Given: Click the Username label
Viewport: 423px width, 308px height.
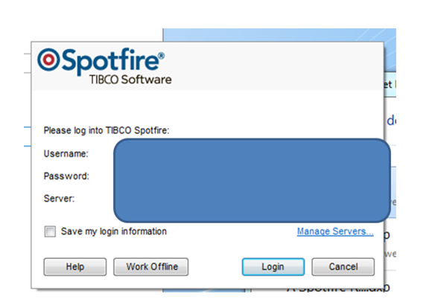Looking at the screenshot, I should point(66,153).
